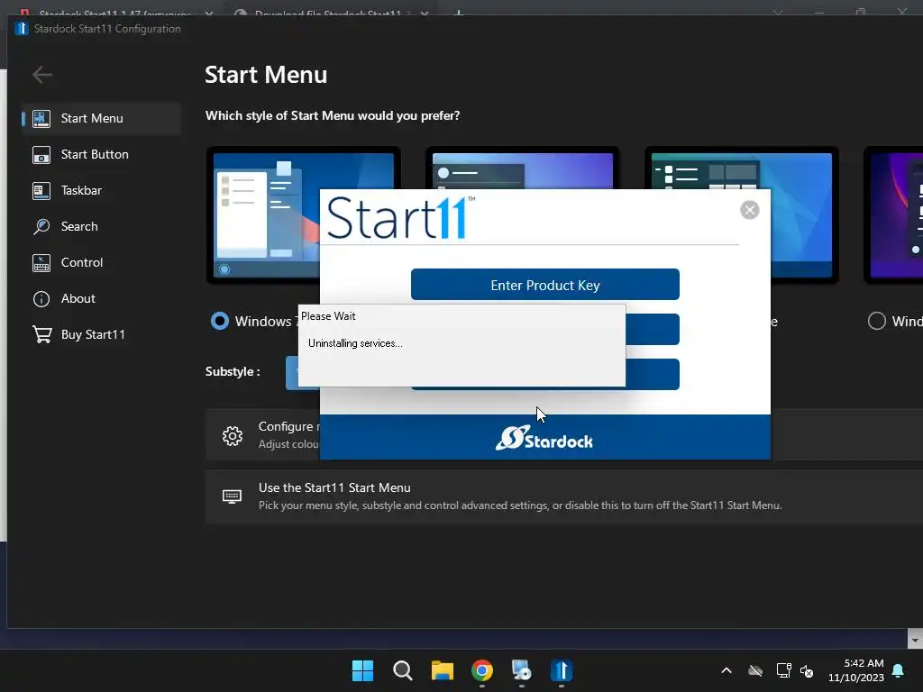Click the About info circle icon
The height and width of the screenshot is (692, 923).
click(x=41, y=299)
